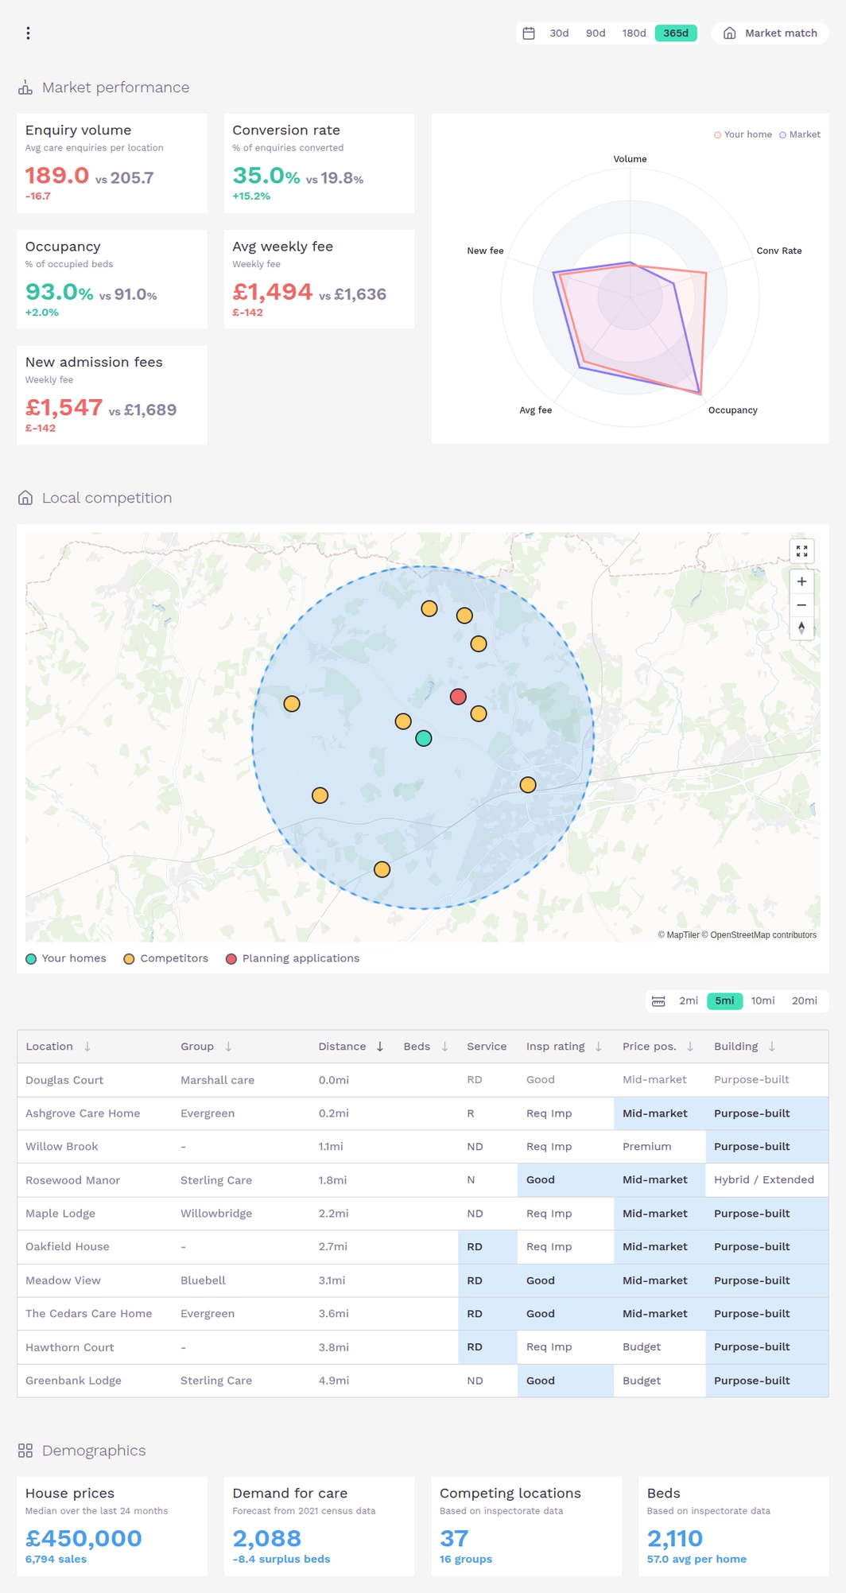
Task: Enter fullscreen map view
Action: 801,551
